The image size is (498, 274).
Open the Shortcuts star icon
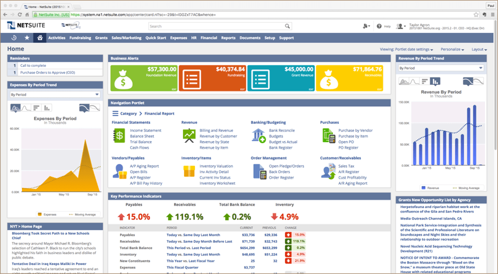[27, 38]
